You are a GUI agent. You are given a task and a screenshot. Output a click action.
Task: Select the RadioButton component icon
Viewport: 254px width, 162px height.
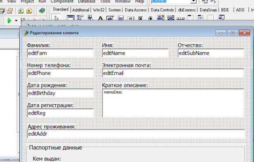pyautogui.click(x=151, y=18)
